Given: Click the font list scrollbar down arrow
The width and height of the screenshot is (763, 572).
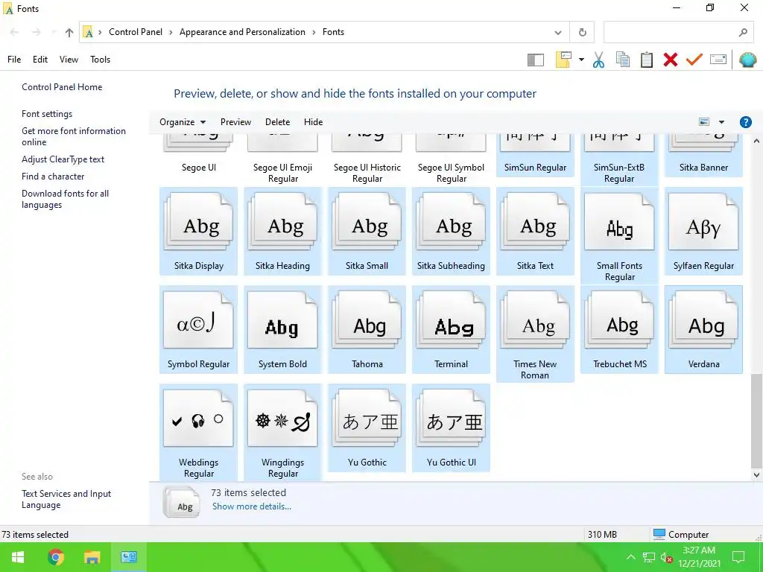Looking at the screenshot, I should 756,475.
